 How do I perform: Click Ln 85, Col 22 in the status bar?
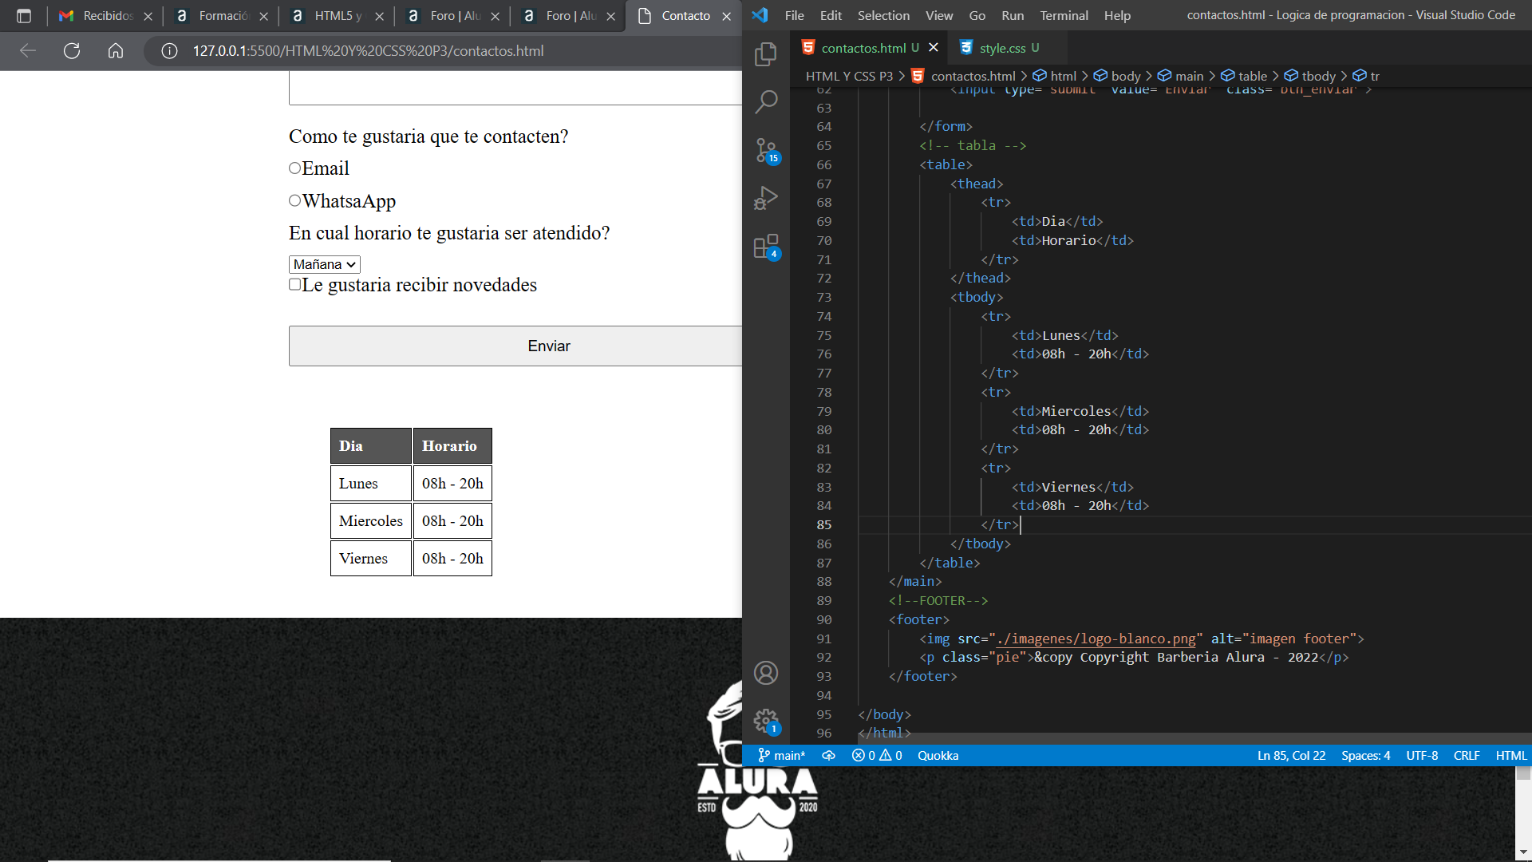coord(1291,755)
